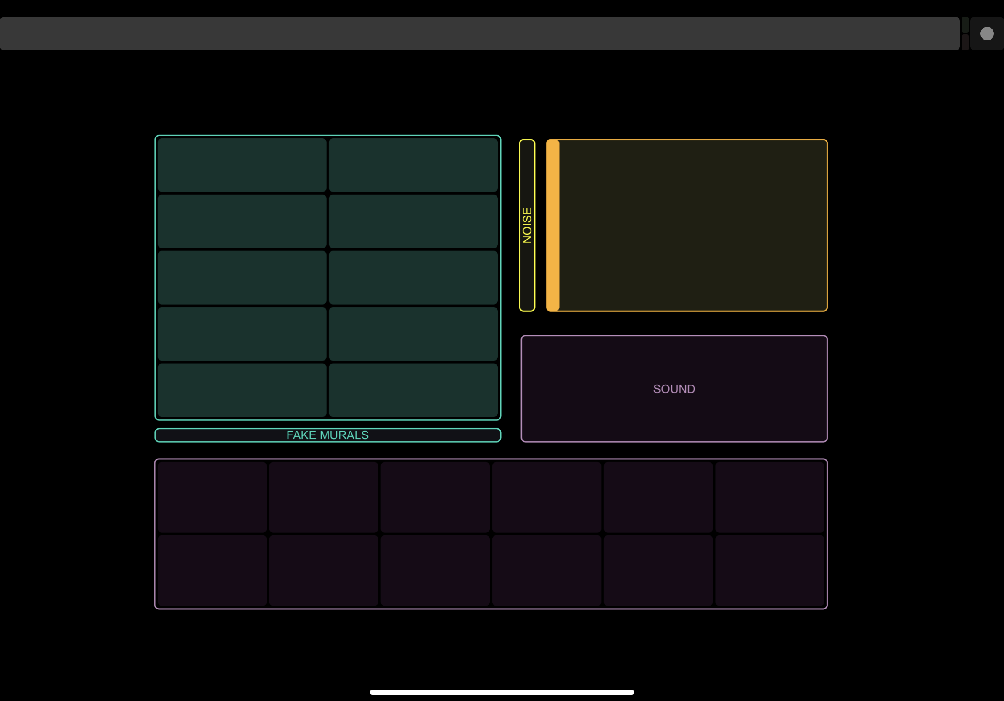The height and width of the screenshot is (701, 1004).
Task: Trigger green pad, fourth row, right column
Action: coord(413,334)
